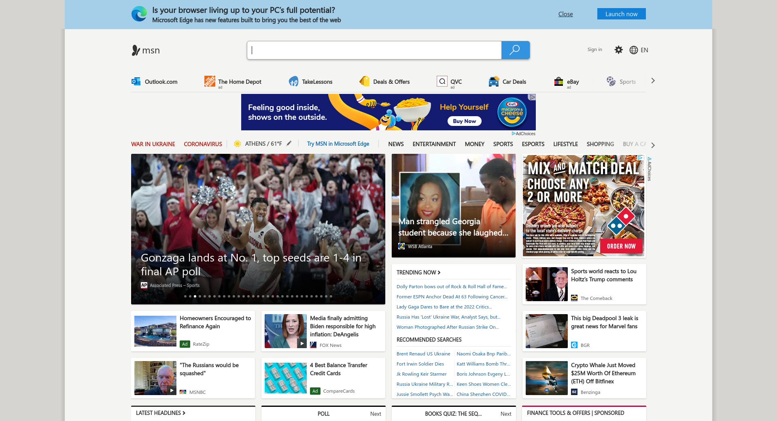The height and width of the screenshot is (421, 777).
Task: Open Crypto Whale Ethereum story thumbnail
Action: pyautogui.click(x=547, y=378)
